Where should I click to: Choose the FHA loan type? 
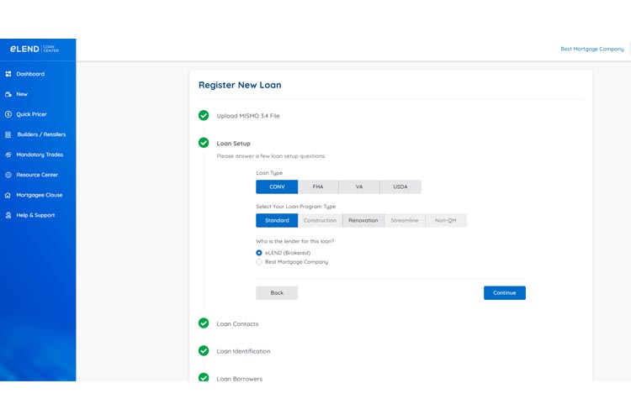coord(318,186)
